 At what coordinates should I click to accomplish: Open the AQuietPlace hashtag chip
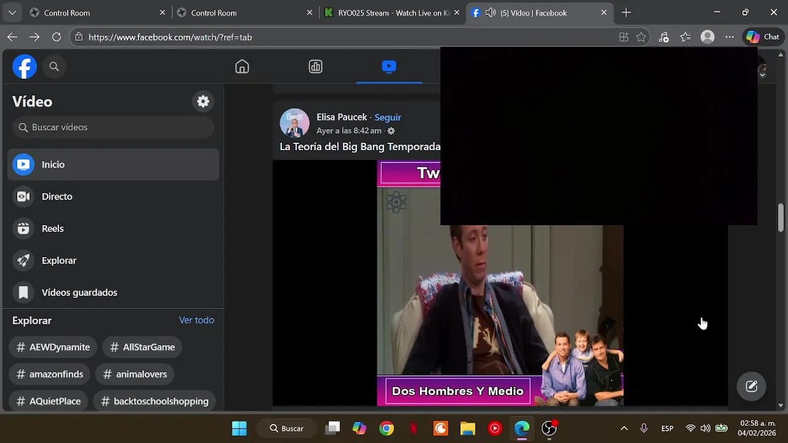[48, 401]
